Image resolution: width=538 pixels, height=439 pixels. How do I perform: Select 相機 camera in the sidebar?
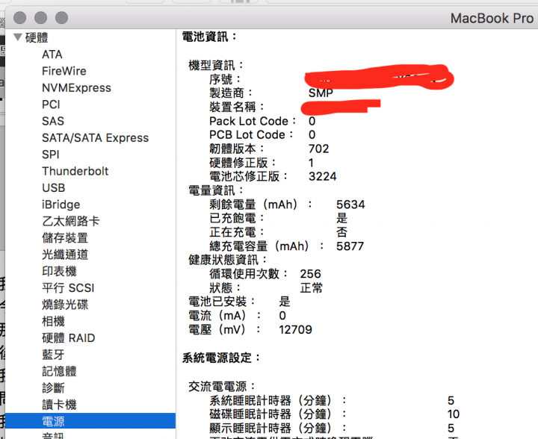pos(53,322)
